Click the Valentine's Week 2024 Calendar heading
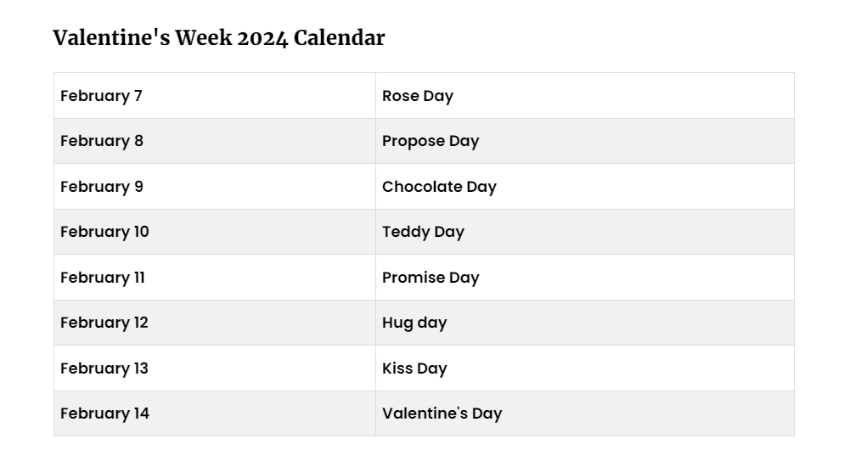This screenshot has width=867, height=450. click(218, 38)
